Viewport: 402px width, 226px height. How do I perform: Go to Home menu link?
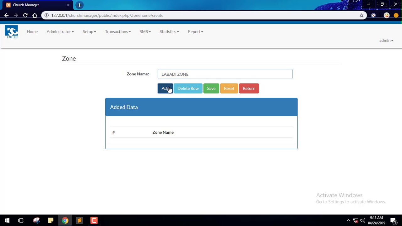tap(32, 31)
